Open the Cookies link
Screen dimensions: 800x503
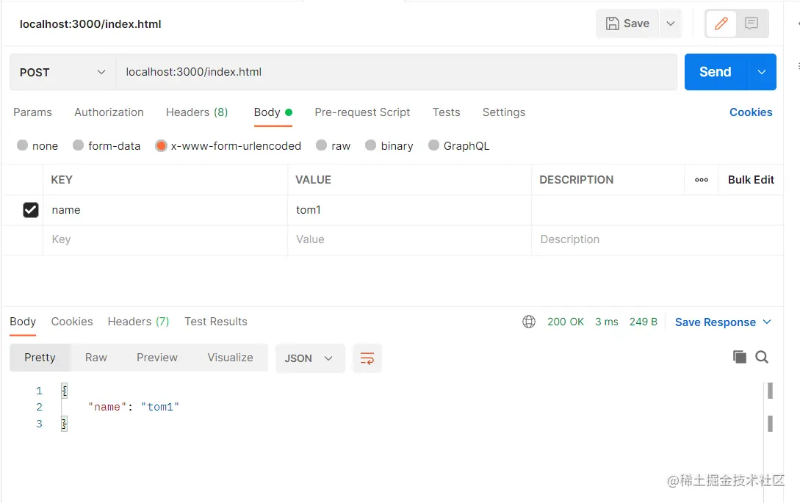point(750,112)
